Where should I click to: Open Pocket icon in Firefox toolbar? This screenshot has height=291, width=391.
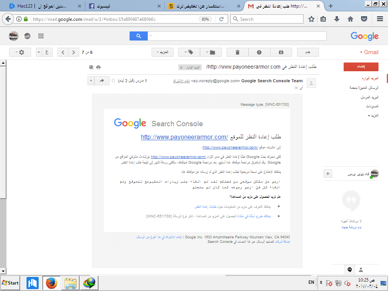pos(364,19)
